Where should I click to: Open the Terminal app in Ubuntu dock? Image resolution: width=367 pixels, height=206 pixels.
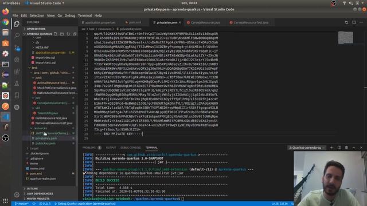pos(5,64)
